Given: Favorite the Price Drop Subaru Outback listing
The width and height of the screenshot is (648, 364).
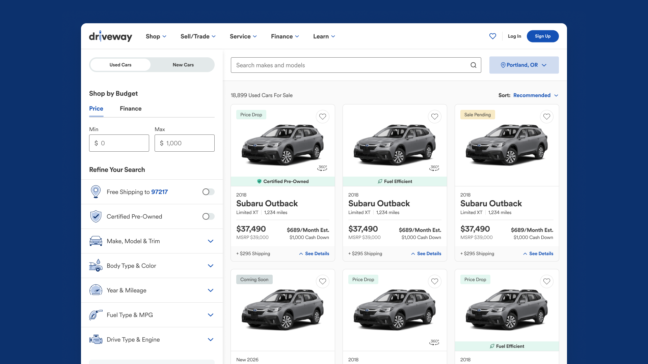Looking at the screenshot, I should 322,117.
